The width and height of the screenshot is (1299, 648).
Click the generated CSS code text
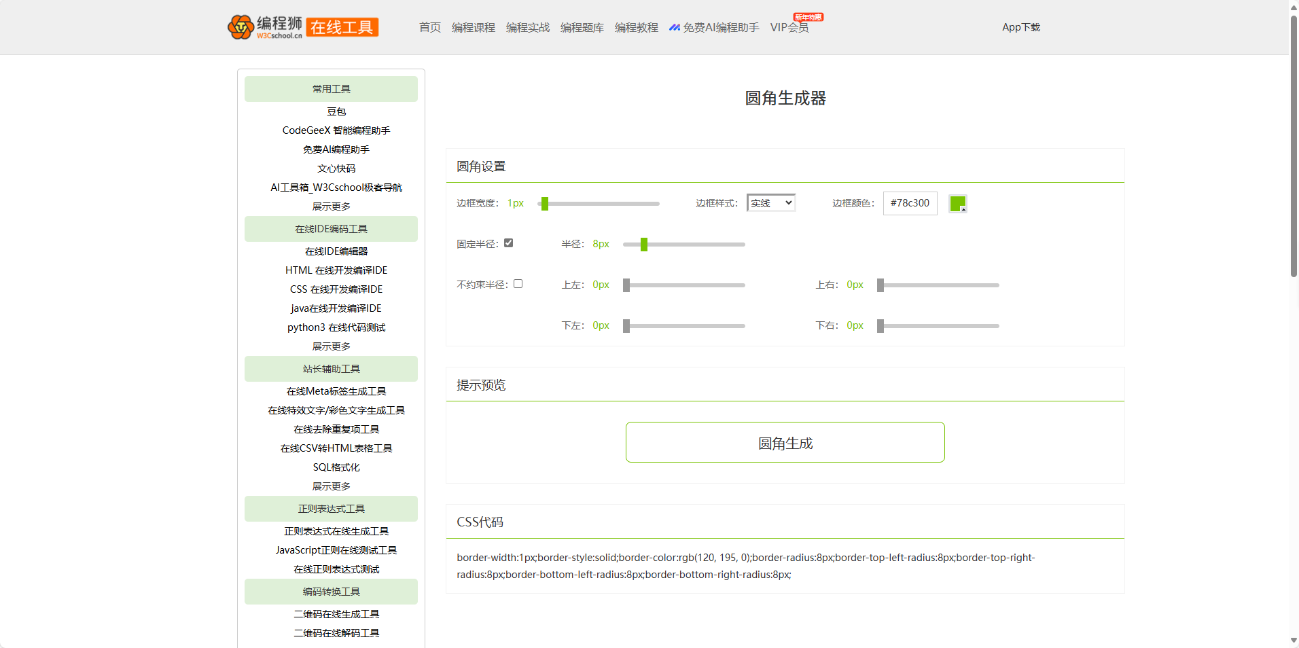click(x=746, y=566)
